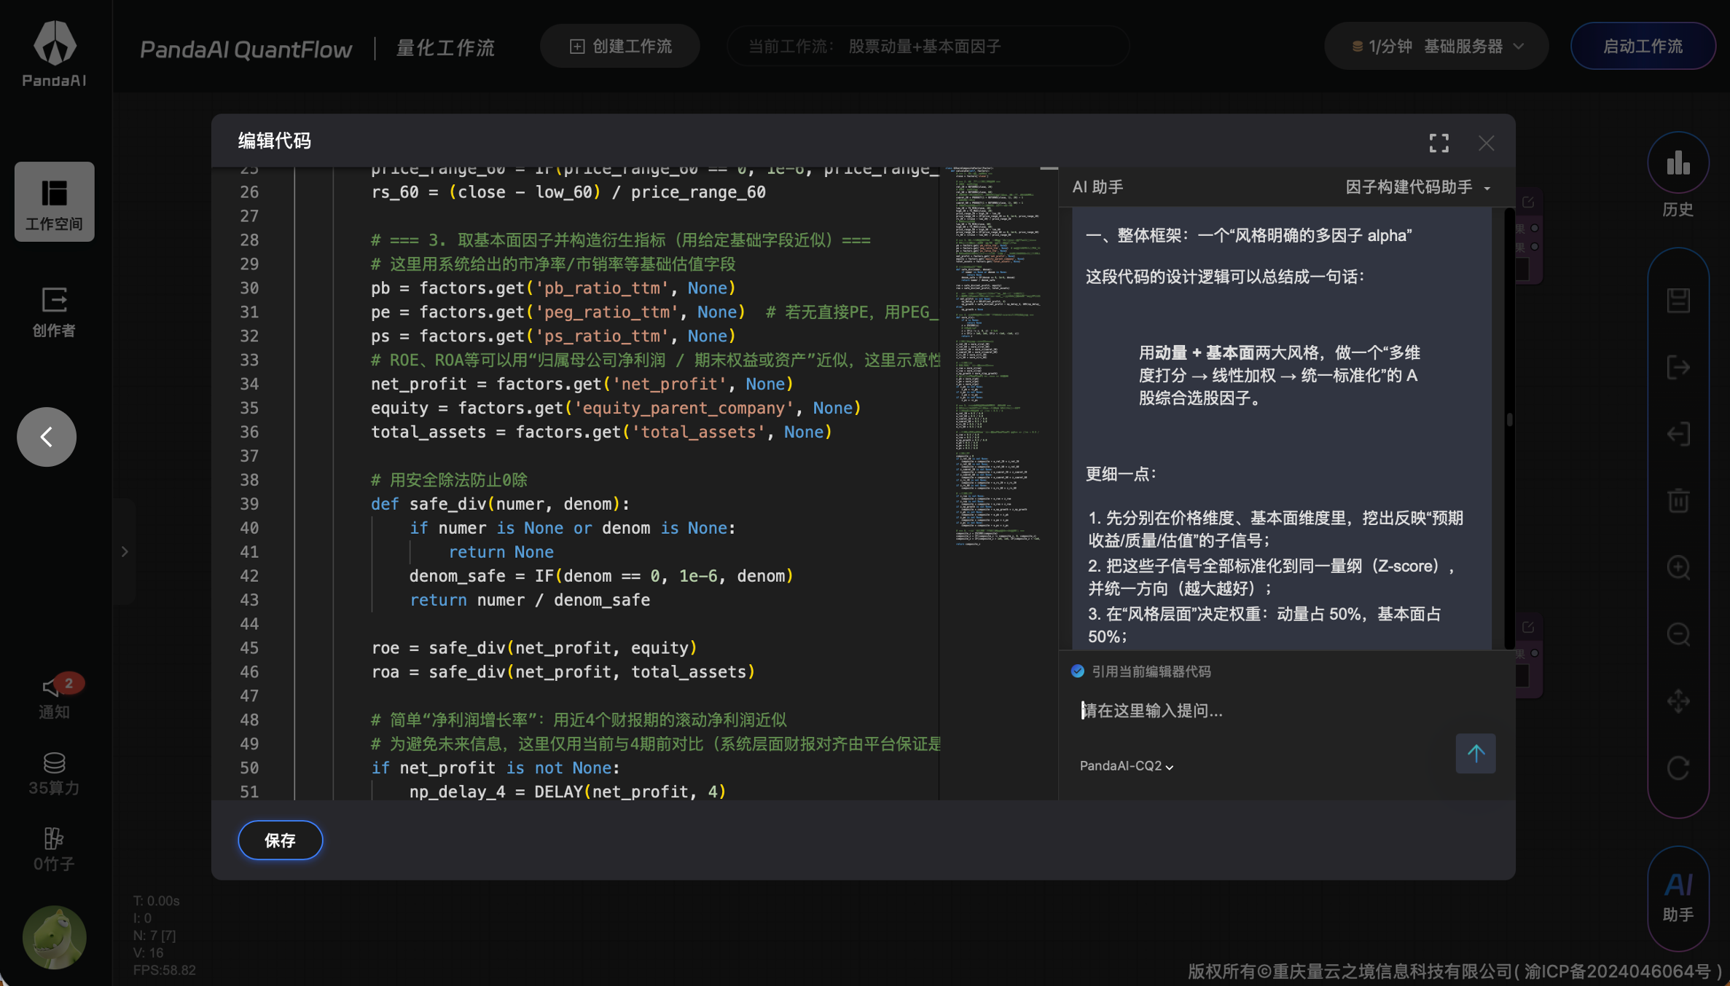Image resolution: width=1730 pixels, height=986 pixels.
Task: Click the round back arrow button
Action: pyautogui.click(x=47, y=437)
